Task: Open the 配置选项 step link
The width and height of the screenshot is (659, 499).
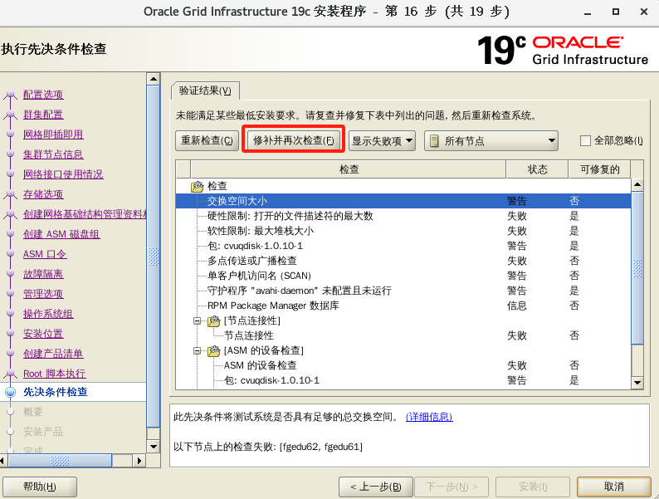Action: pyautogui.click(x=43, y=95)
